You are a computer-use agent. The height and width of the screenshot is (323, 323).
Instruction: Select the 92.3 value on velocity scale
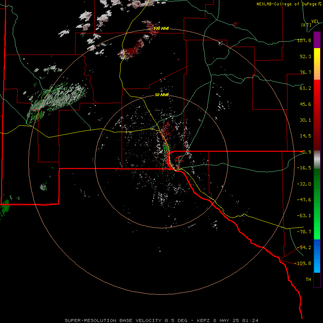point(305,56)
